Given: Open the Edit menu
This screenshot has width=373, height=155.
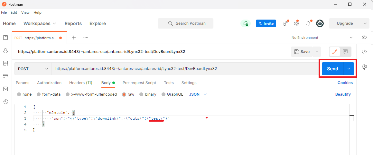Looking at the screenshot, I should click(14, 13).
